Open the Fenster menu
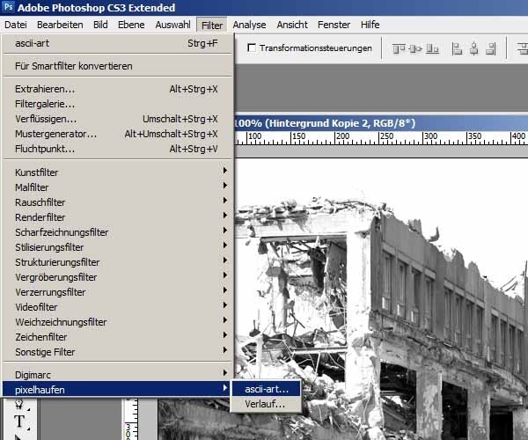The height and width of the screenshot is (440, 528). click(334, 25)
